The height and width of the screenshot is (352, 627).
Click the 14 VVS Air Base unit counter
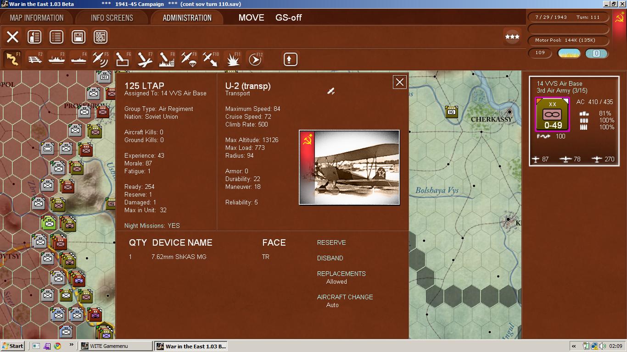(552, 114)
